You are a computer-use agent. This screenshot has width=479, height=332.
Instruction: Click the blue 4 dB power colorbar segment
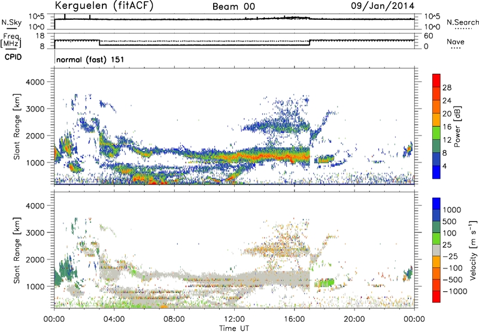436,172
